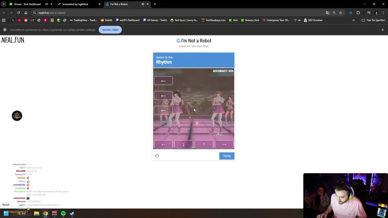Click the zoom magnifier icon in address bar
Image resolution: width=388 pixels, height=218 pixels.
(334, 13)
